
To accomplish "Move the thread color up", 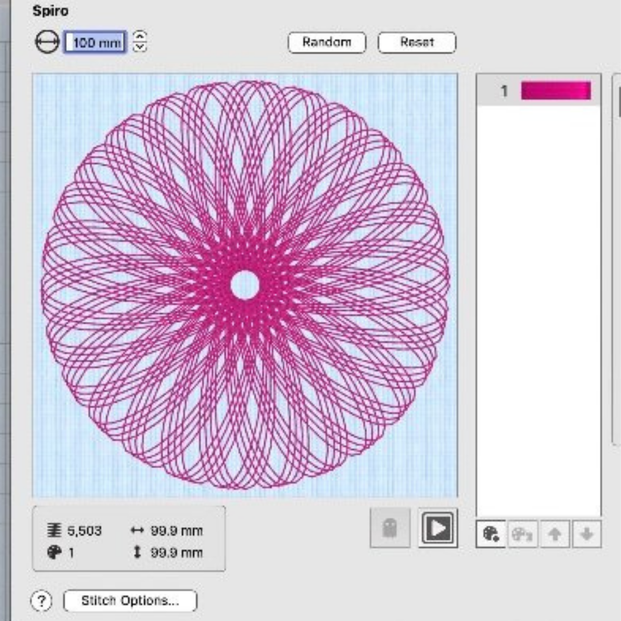I will 555,534.
